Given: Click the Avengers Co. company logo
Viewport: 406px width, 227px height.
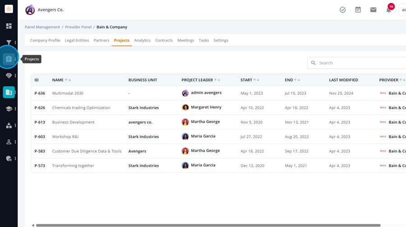Looking at the screenshot, I should pyautogui.click(x=30, y=10).
